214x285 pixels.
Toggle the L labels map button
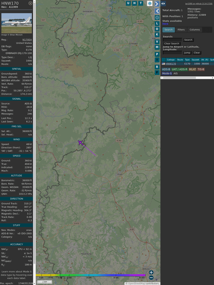(157, 24)
